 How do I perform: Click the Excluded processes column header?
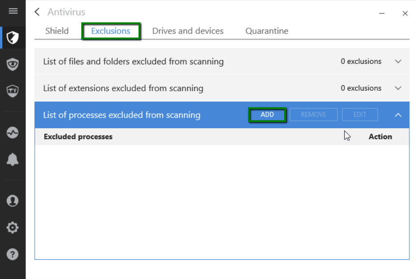[x=78, y=137]
